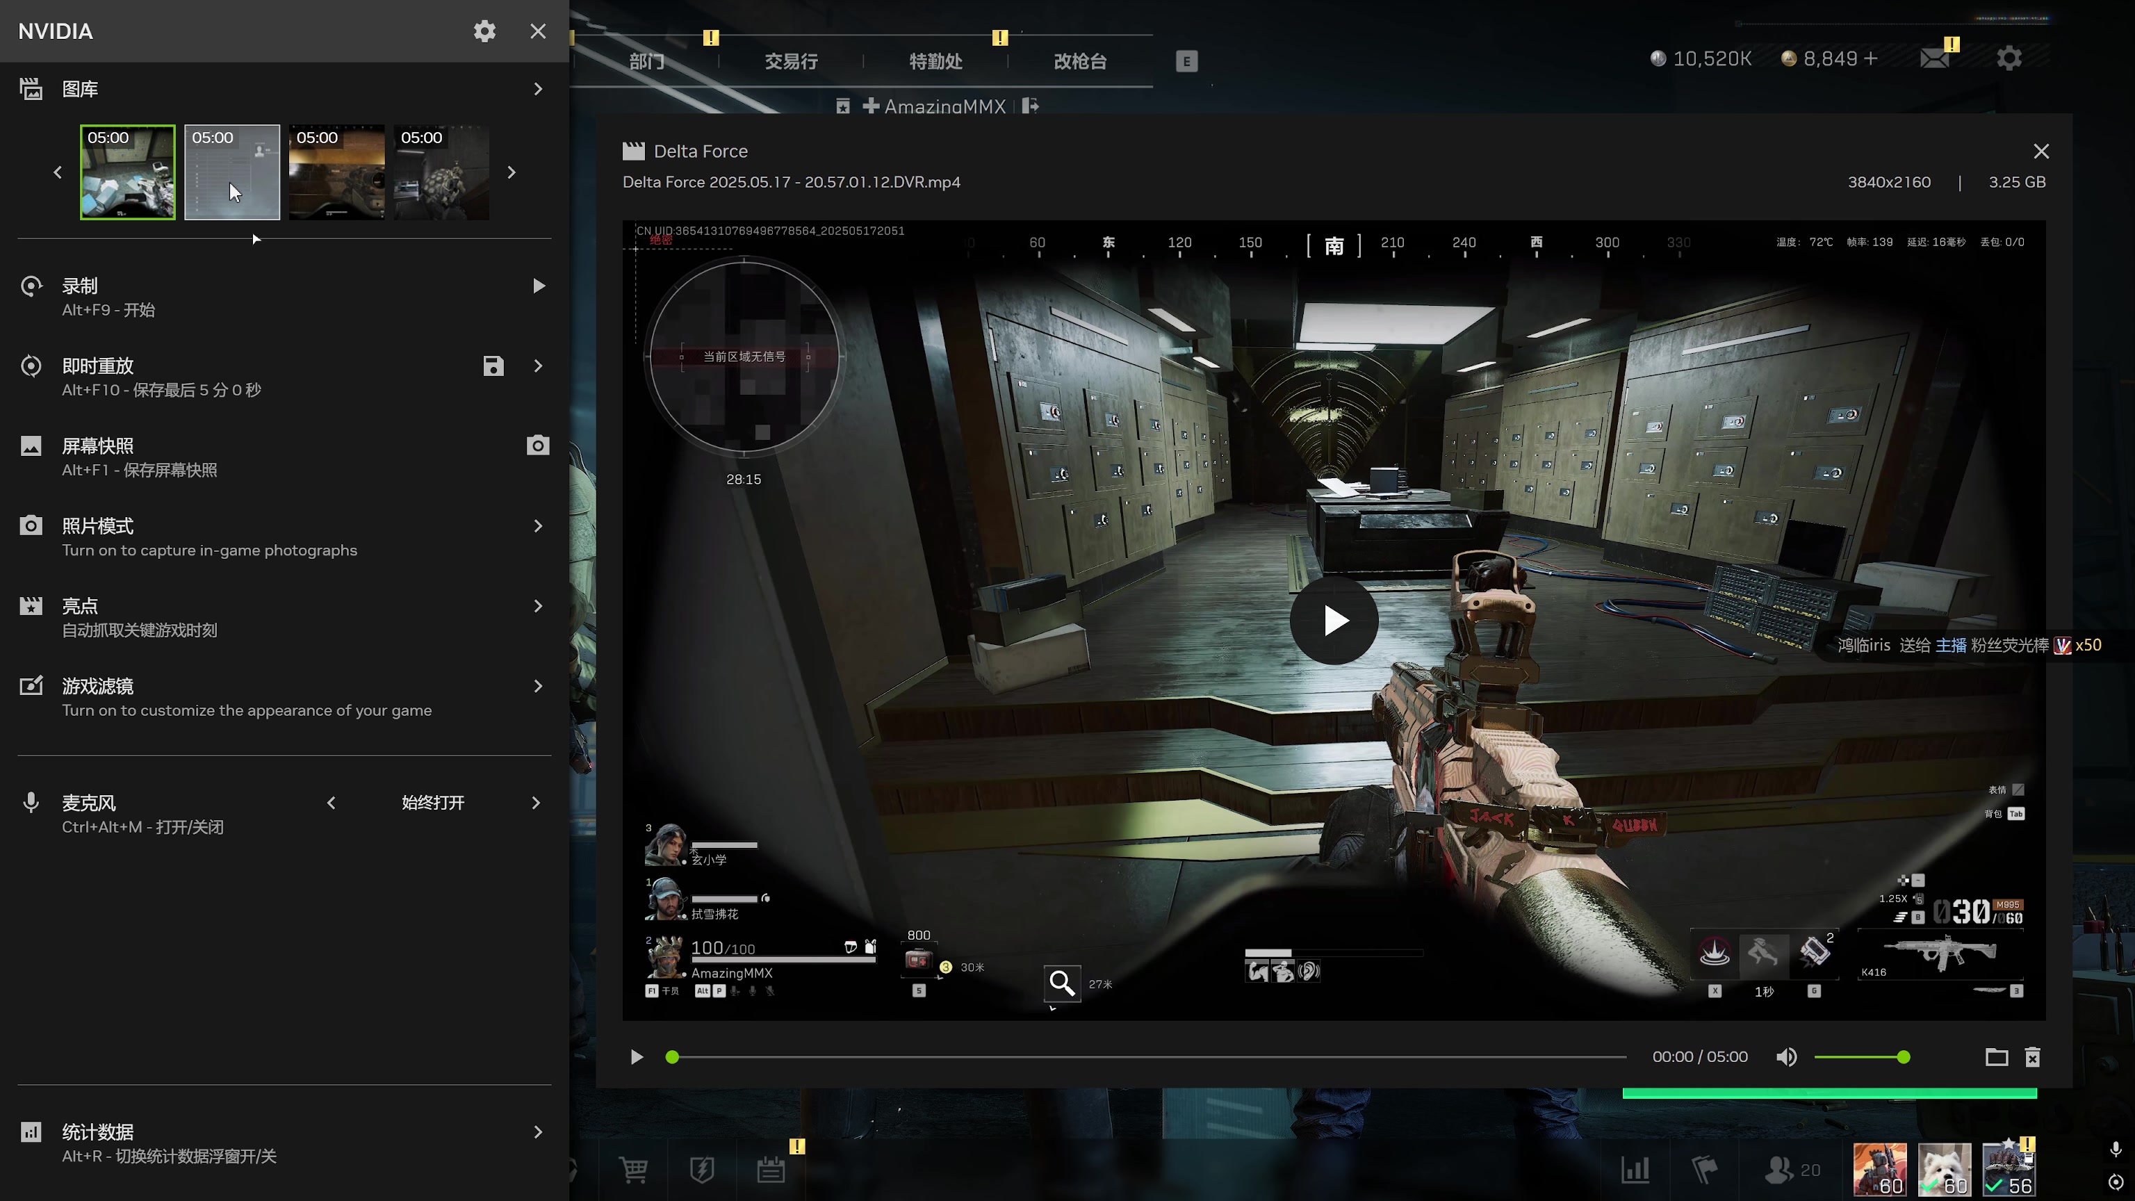The height and width of the screenshot is (1201, 2135).
Task: Select the first green-bordered gallery thumbnail
Action: click(x=128, y=172)
